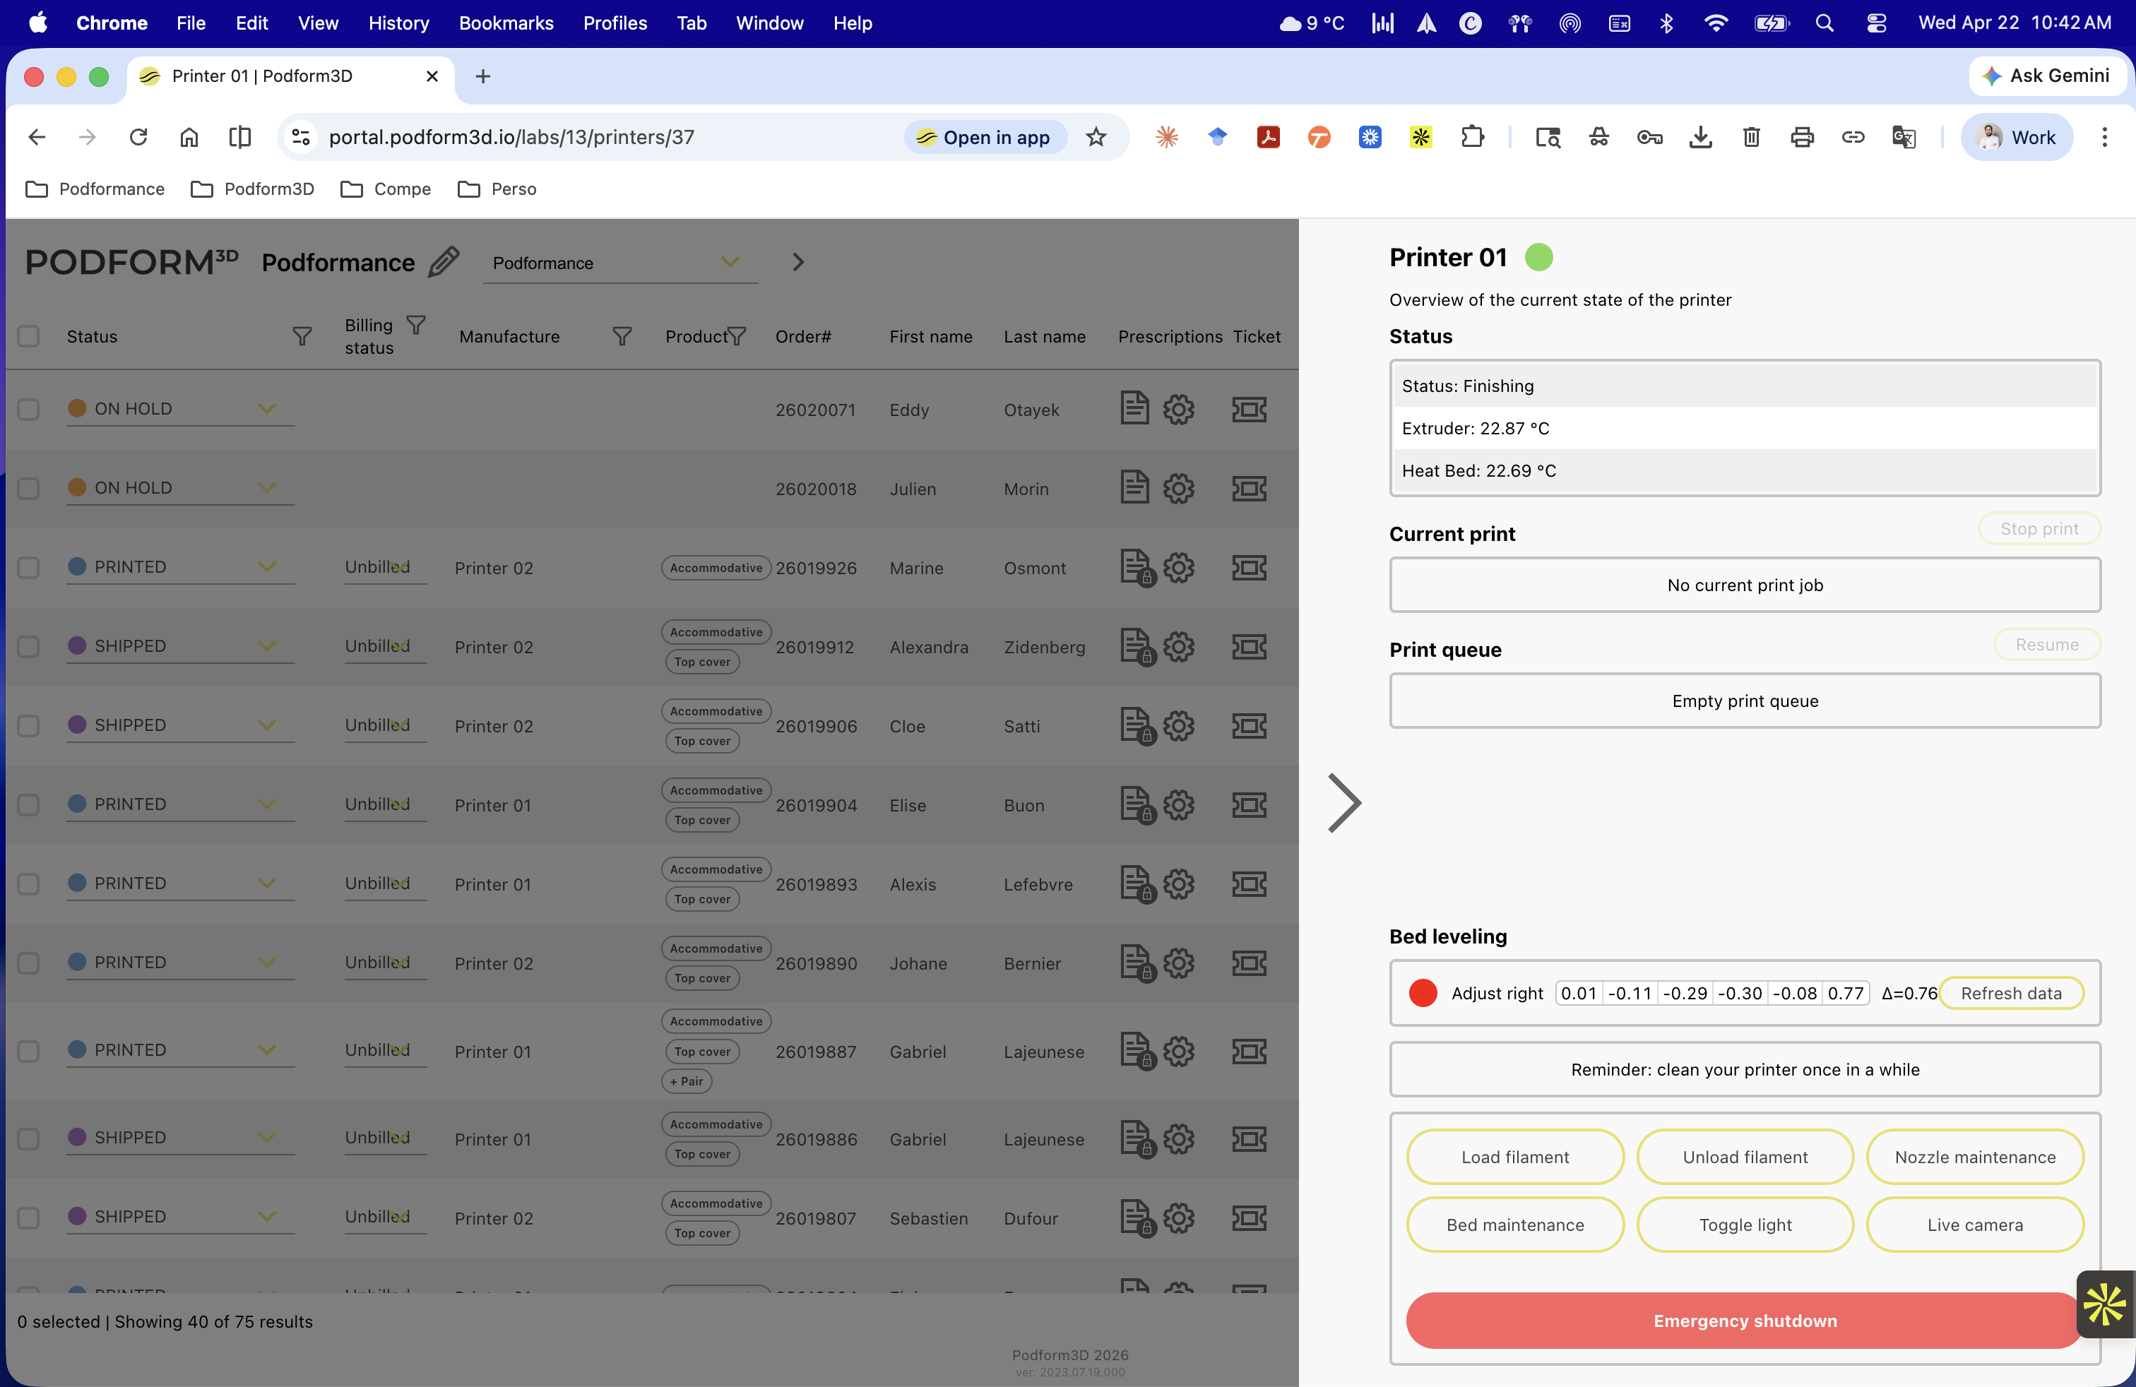Open ticket icon for Sebastien Dufour order
This screenshot has height=1387, width=2136.
(x=1250, y=1218)
